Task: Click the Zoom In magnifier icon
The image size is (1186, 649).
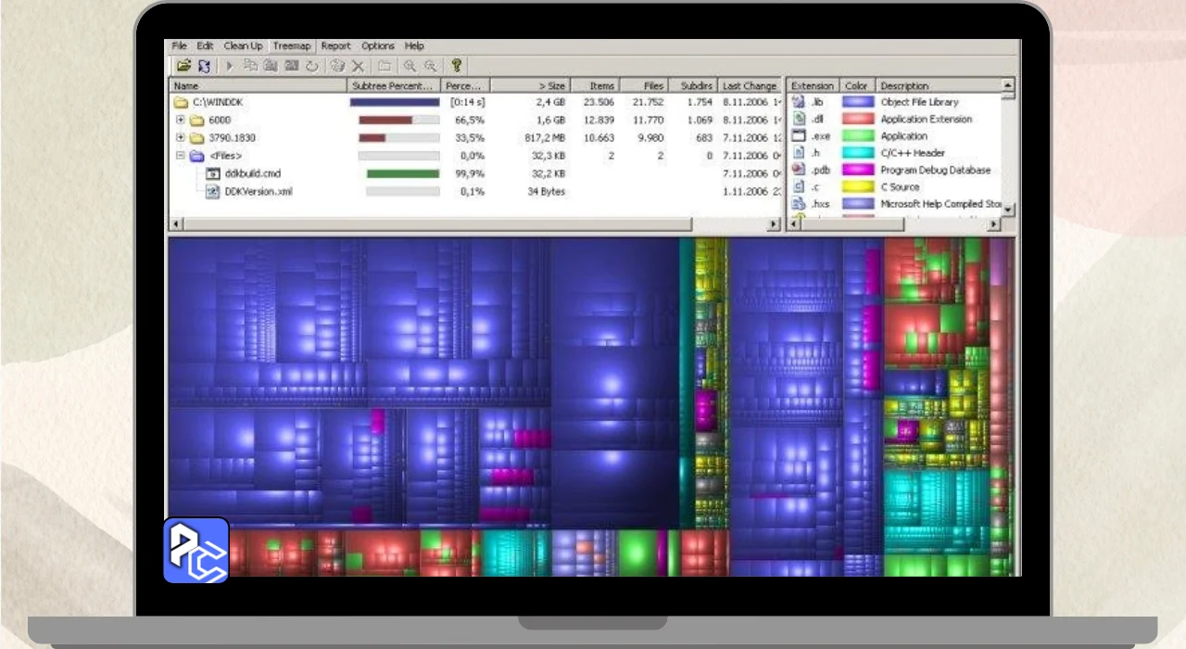Action: (x=410, y=66)
